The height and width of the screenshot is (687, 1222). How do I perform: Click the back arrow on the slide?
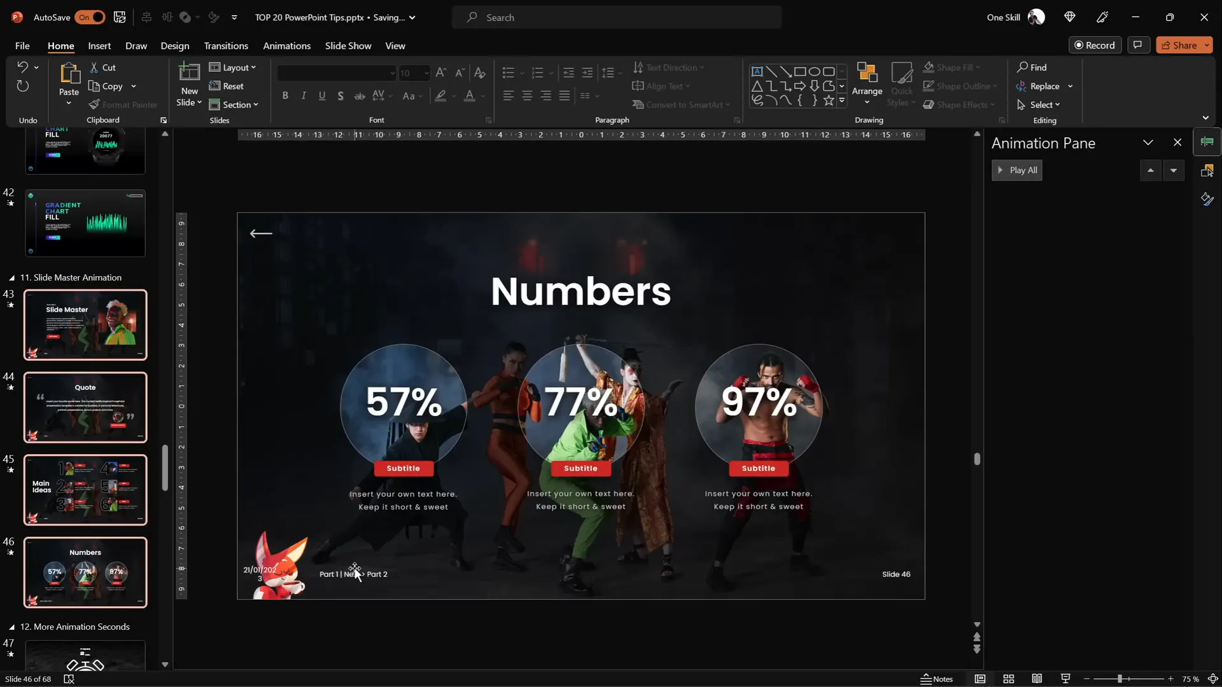coord(261,233)
